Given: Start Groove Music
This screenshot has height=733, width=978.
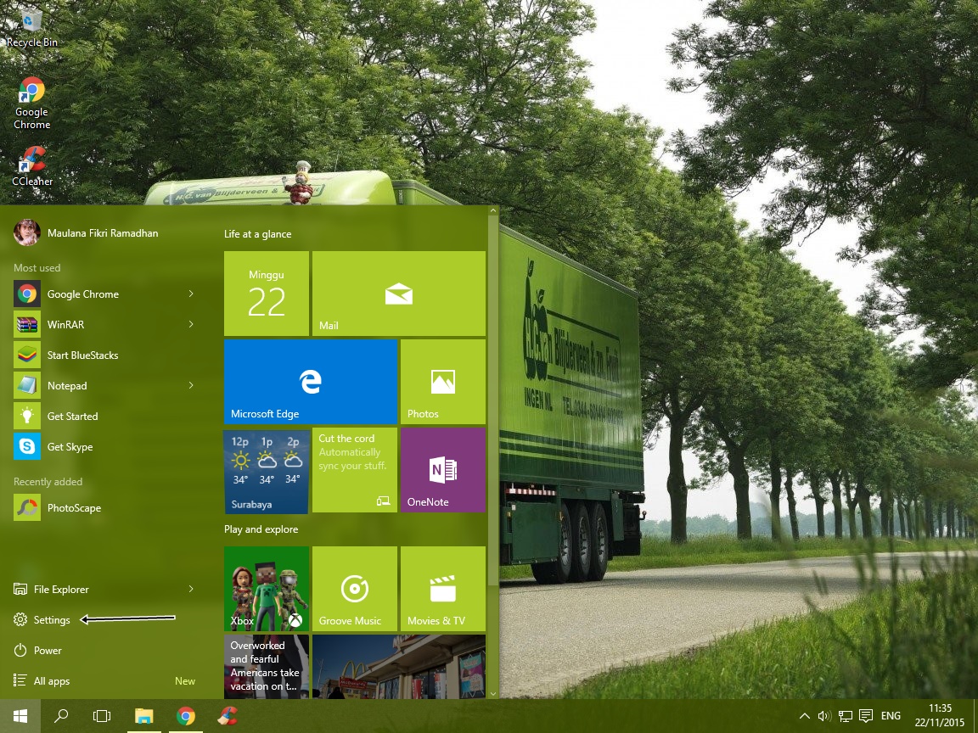Looking at the screenshot, I should point(354,588).
